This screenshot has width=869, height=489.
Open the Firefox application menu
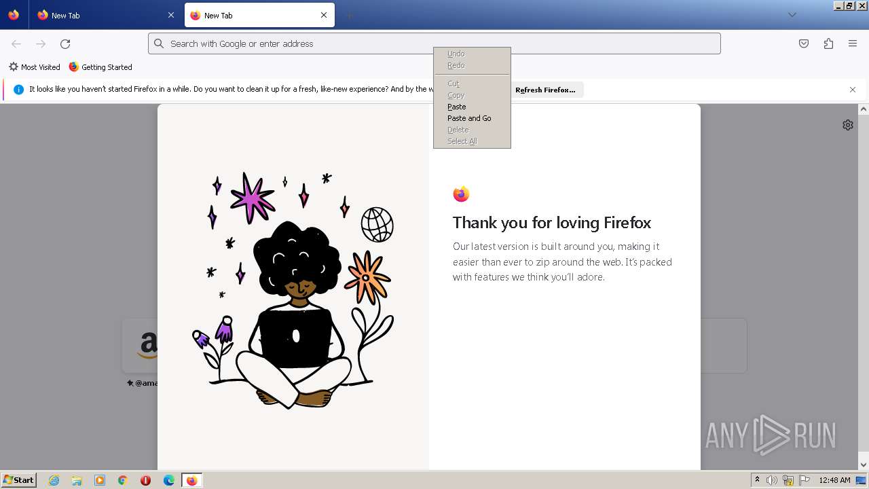tap(853, 43)
